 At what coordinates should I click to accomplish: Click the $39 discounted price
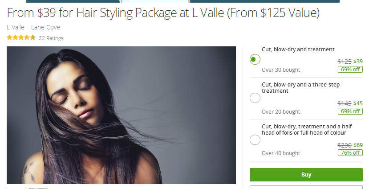click(x=358, y=62)
